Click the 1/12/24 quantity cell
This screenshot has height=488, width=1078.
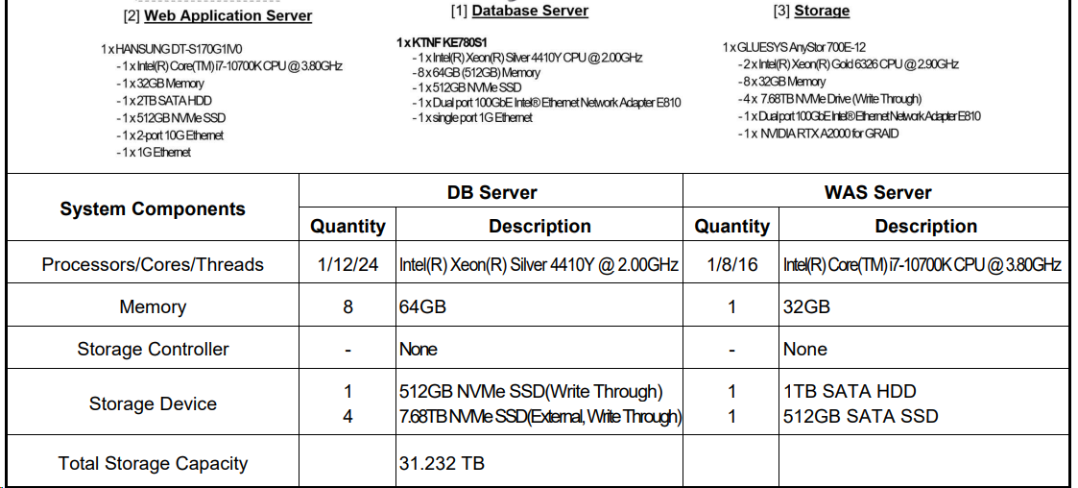[x=347, y=264]
